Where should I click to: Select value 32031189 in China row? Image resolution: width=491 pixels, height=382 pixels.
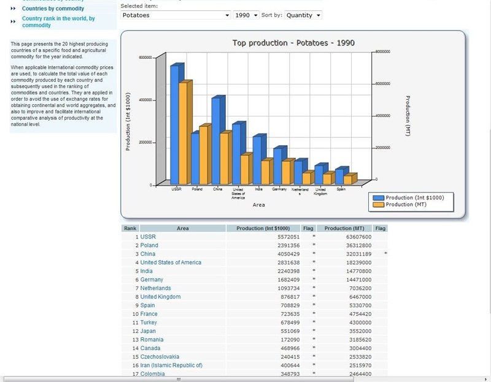click(358, 254)
